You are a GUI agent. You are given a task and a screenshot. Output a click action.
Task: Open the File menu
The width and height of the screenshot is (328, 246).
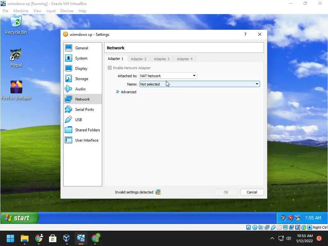coord(5,11)
